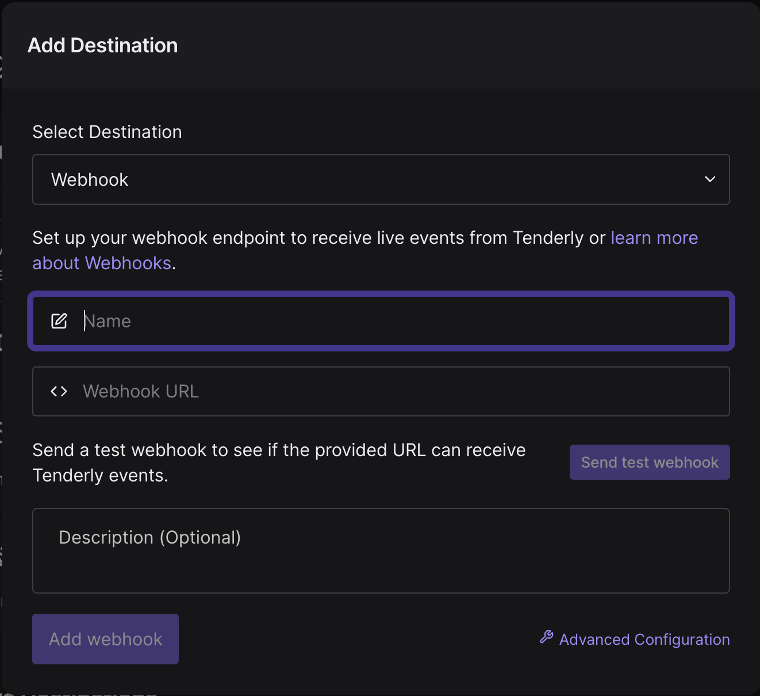This screenshot has width=760, height=696.
Task: Focus the Description (Optional) text area
Action: point(381,550)
